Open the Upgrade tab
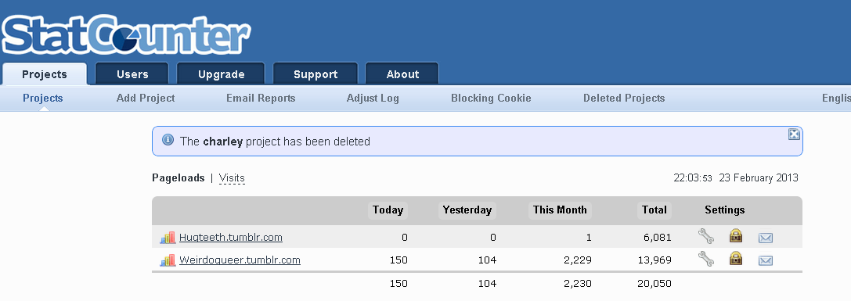The height and width of the screenshot is (301, 851). pyautogui.click(x=221, y=74)
